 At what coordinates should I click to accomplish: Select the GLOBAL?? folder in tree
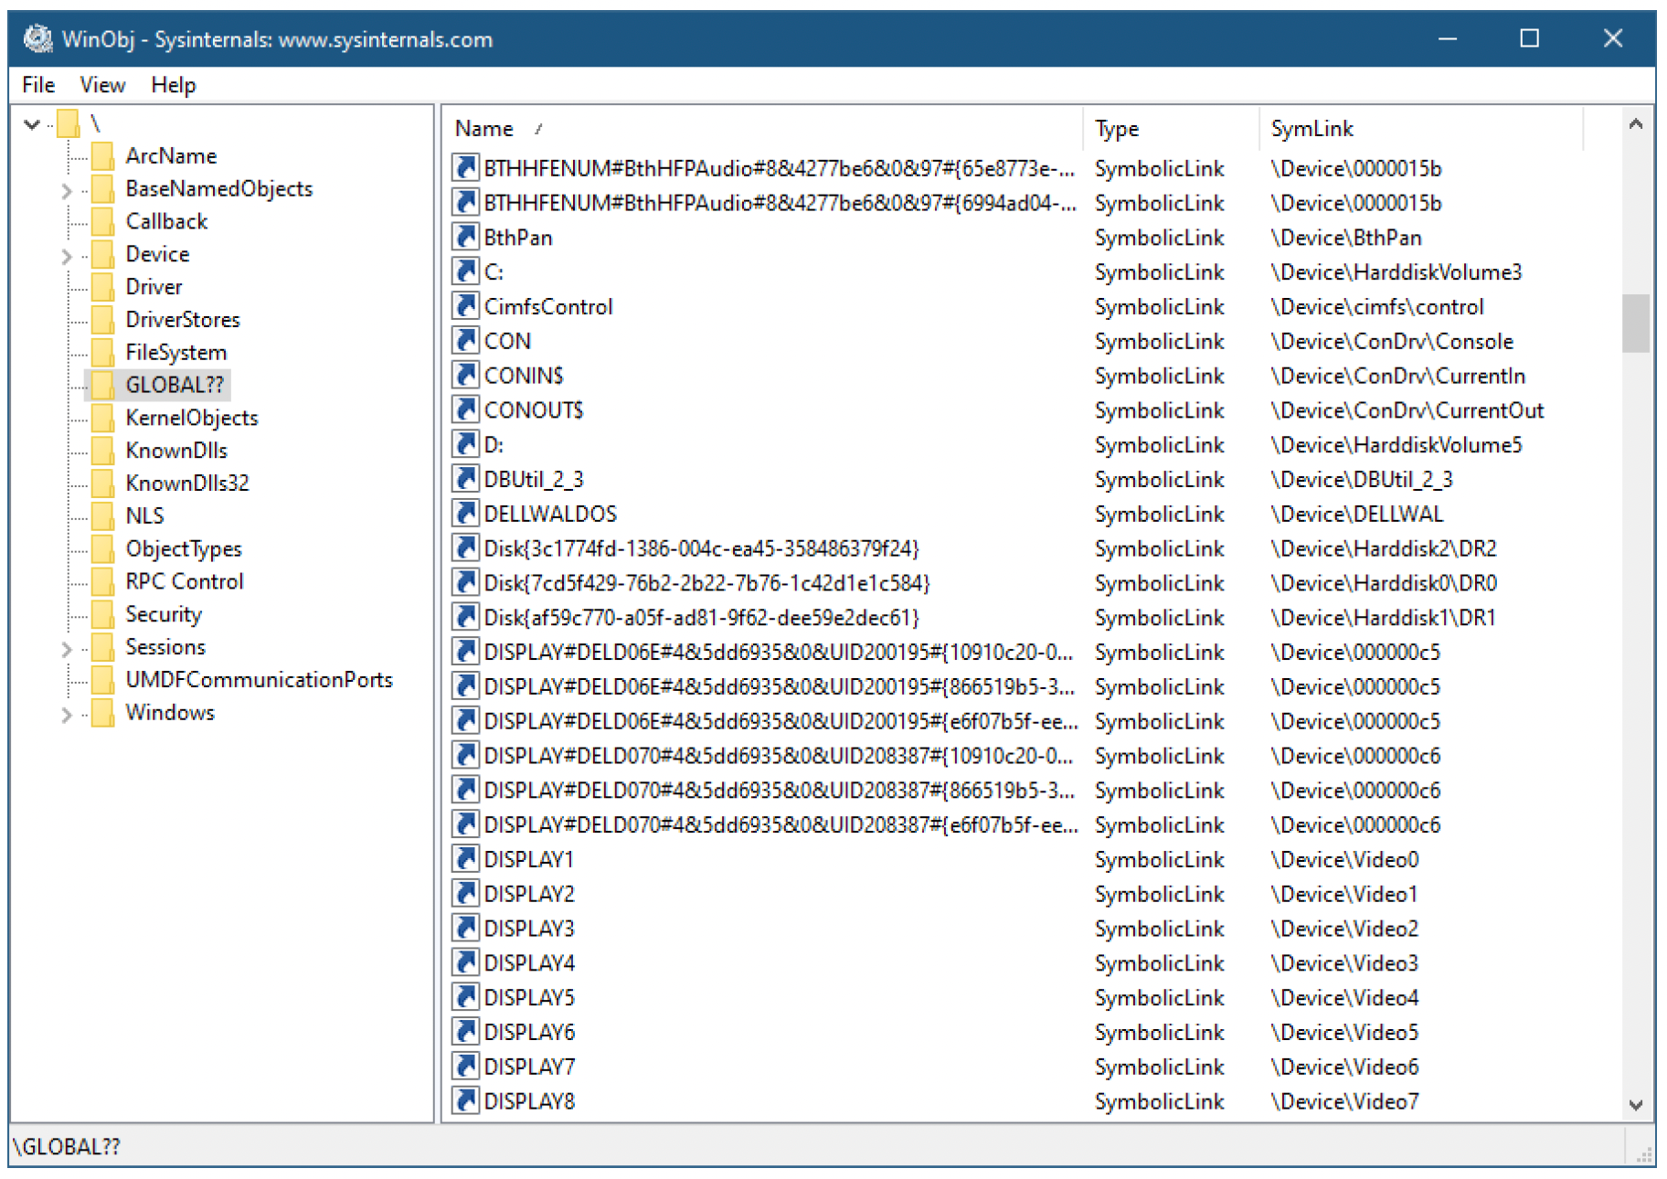coord(175,385)
